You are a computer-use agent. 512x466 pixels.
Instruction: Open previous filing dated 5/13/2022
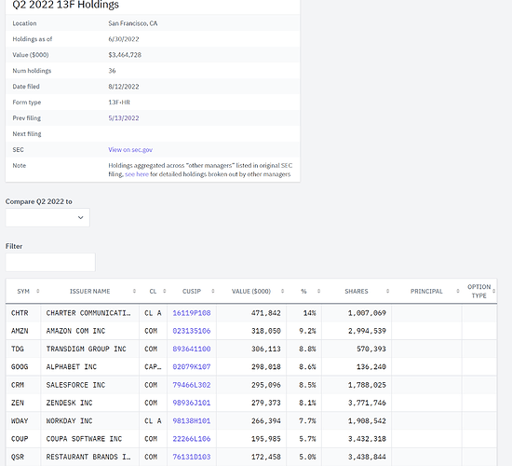124,118
